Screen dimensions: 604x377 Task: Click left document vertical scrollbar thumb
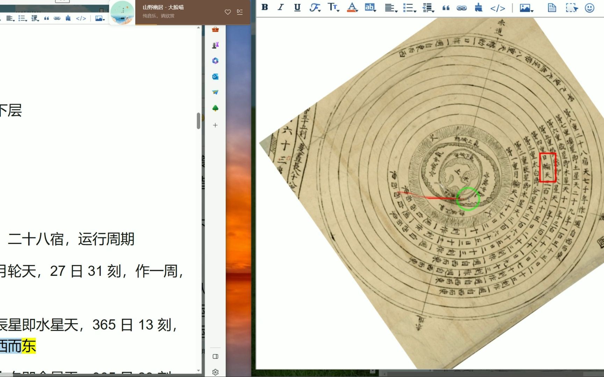pos(199,121)
